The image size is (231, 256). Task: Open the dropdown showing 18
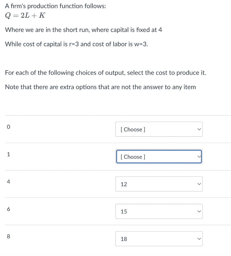click(159, 239)
